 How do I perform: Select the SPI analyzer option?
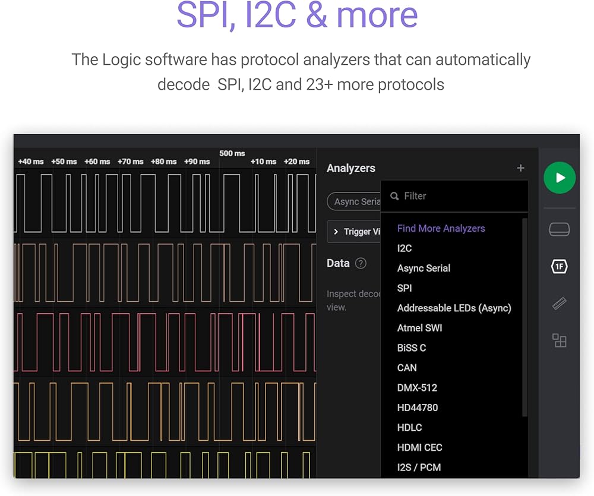[405, 288]
